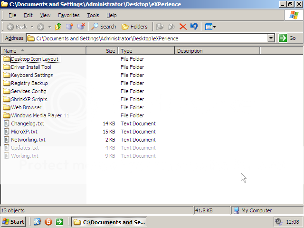Viewport: 304px width, 228px height.
Task: Click the Start button
Action: click(x=13, y=222)
